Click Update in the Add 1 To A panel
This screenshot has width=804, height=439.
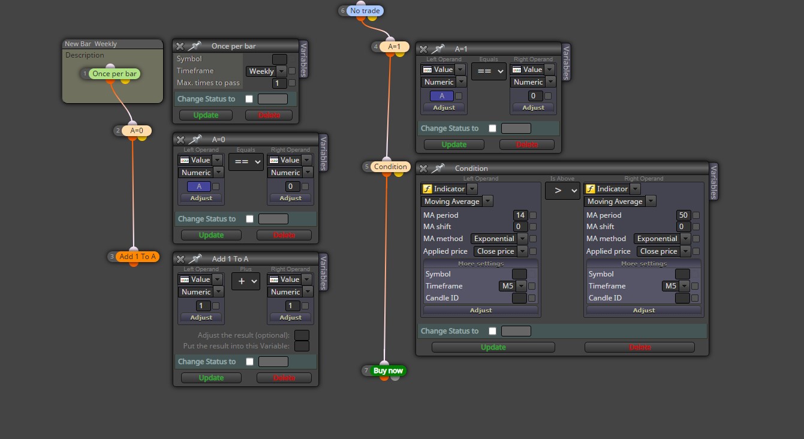[211, 378]
